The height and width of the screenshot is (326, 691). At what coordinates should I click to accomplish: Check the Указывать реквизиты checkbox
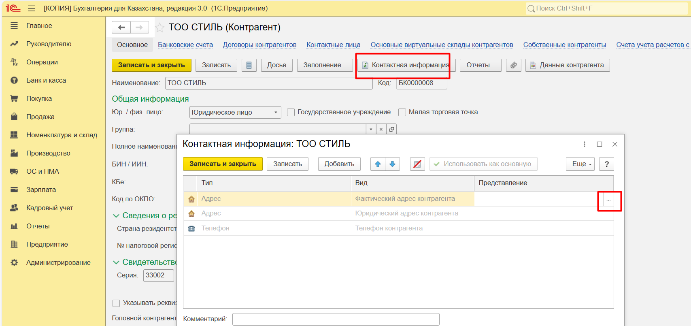pos(116,303)
